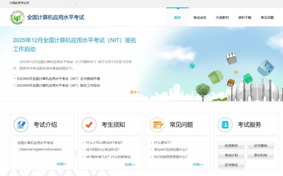The height and width of the screenshot is (176, 283).
Task: Click the banner paragraph about 12月13日至15日
Action: click(72, 65)
